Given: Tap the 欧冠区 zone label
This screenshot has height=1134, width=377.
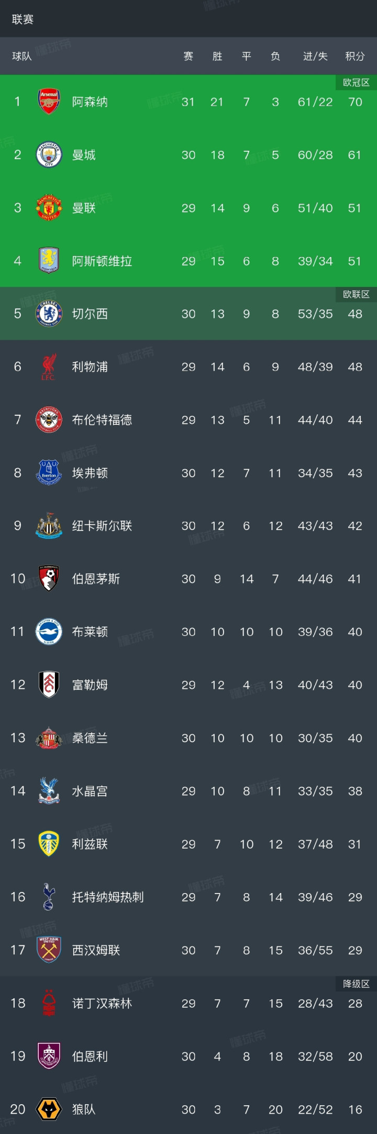Looking at the screenshot, I should point(356,82).
